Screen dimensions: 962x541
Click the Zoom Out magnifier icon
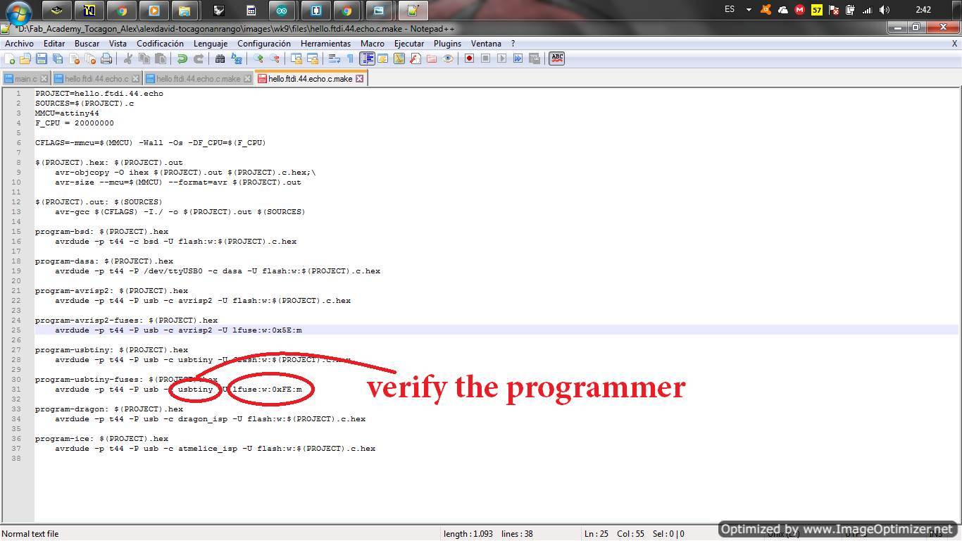275,58
